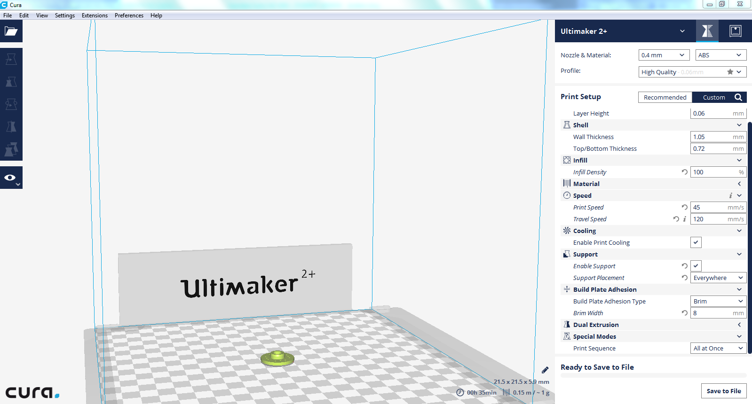752x404 pixels.
Task: Reset Print Speed to default value
Action: pyautogui.click(x=685, y=207)
